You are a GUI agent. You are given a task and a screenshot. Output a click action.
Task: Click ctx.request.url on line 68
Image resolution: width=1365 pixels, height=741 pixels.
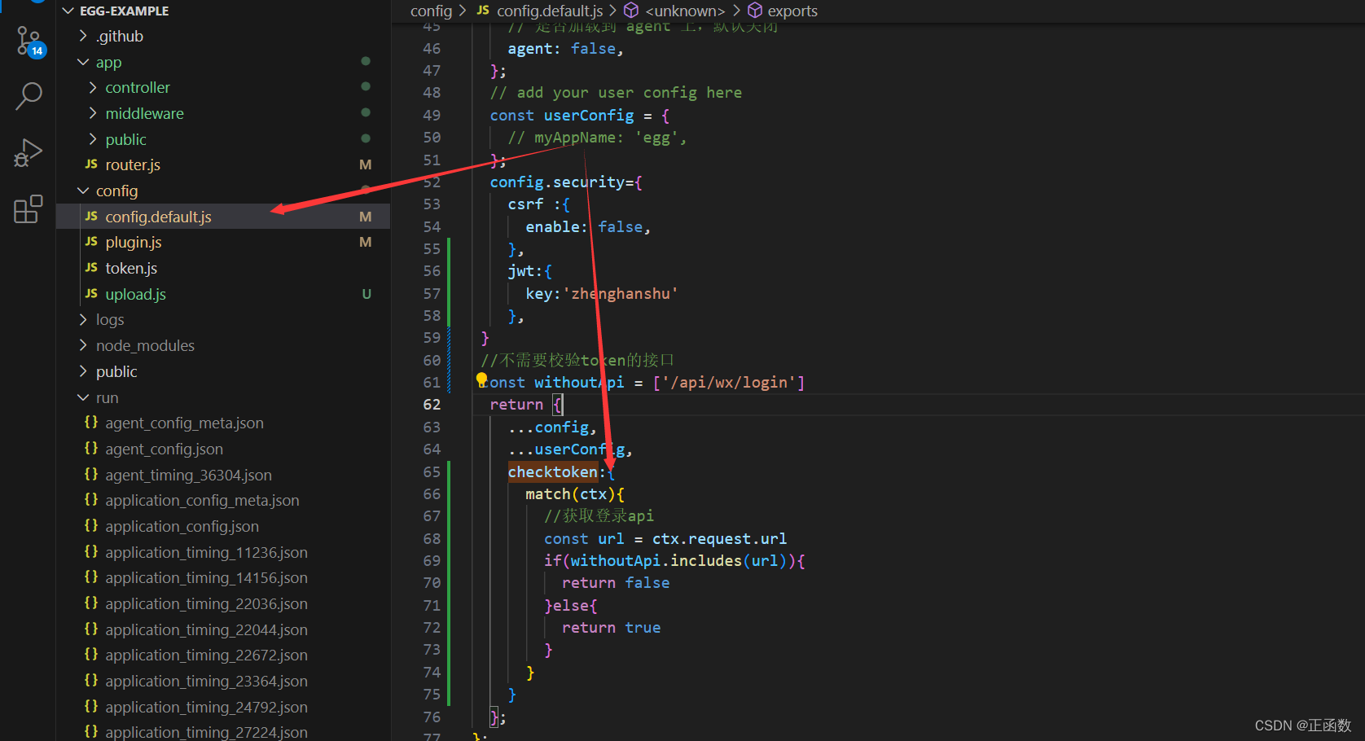click(x=719, y=538)
